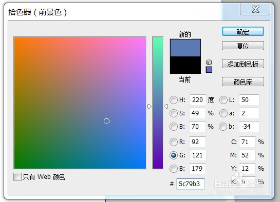280x202 pixels.
Task: Enable the 只有 Web 颜色 checkbox
Action: [17, 177]
